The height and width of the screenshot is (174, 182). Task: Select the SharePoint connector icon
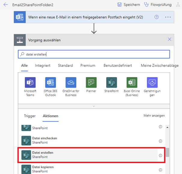[112, 82]
